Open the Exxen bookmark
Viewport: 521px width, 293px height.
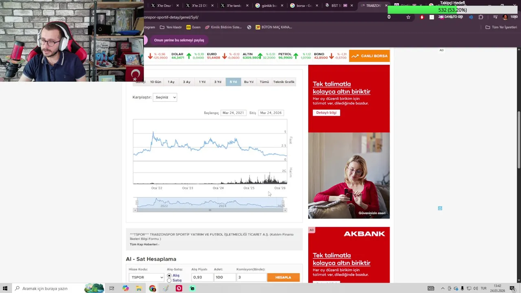point(193,27)
